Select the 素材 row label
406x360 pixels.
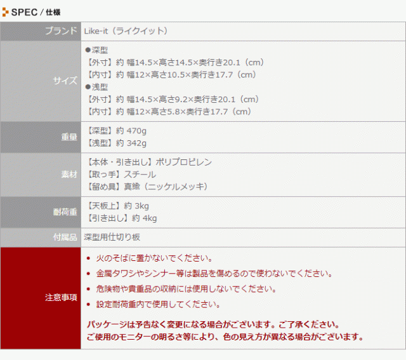click(x=69, y=175)
